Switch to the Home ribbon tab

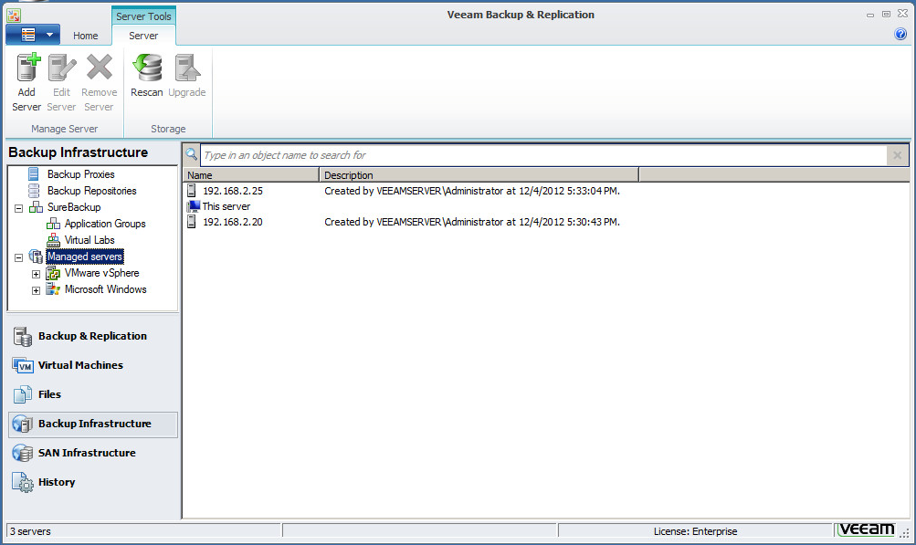coord(85,36)
